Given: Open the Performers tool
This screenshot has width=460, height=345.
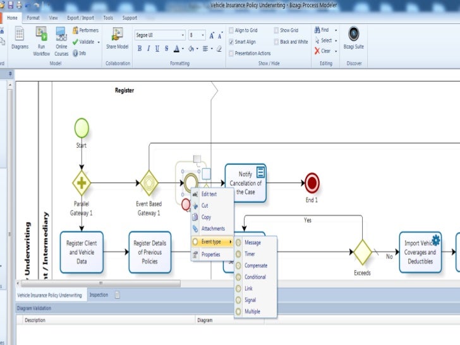Looking at the screenshot, I should 85,30.
